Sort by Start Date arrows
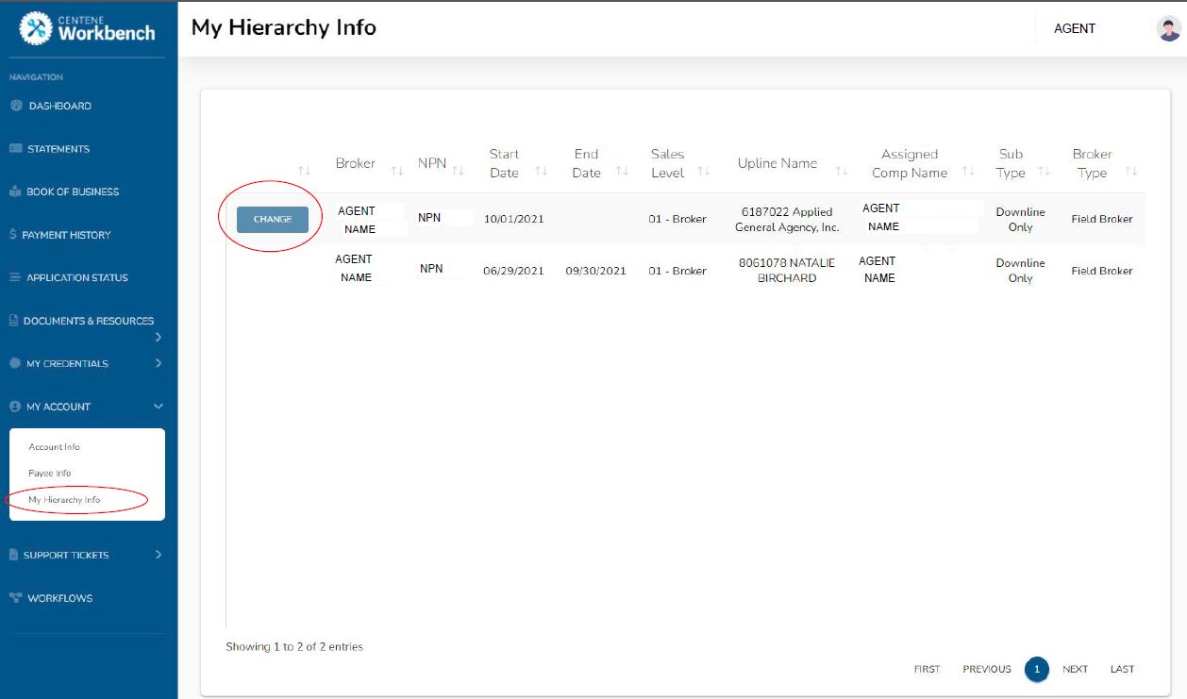 [541, 171]
